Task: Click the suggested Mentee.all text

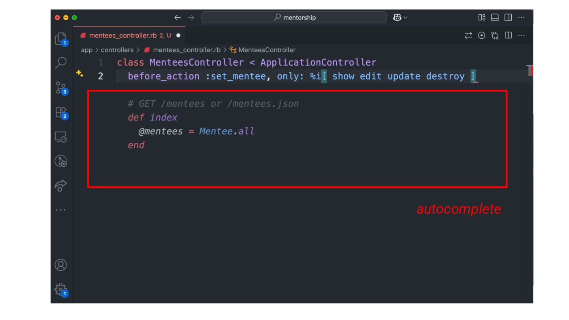Action: point(227,131)
